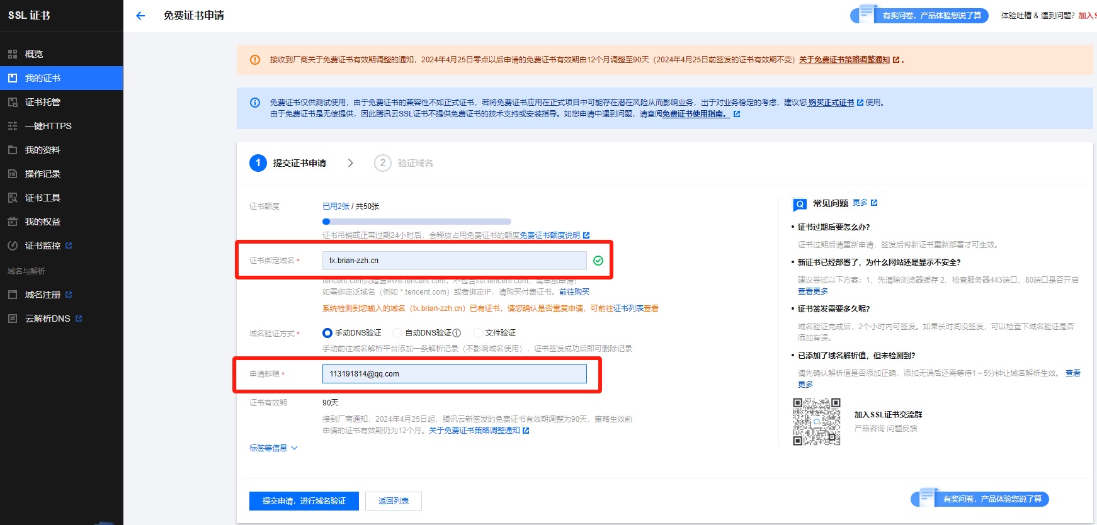Screen dimensions: 1097x525
Task: Click the 我的权益 gift icon
Action: coord(13,222)
